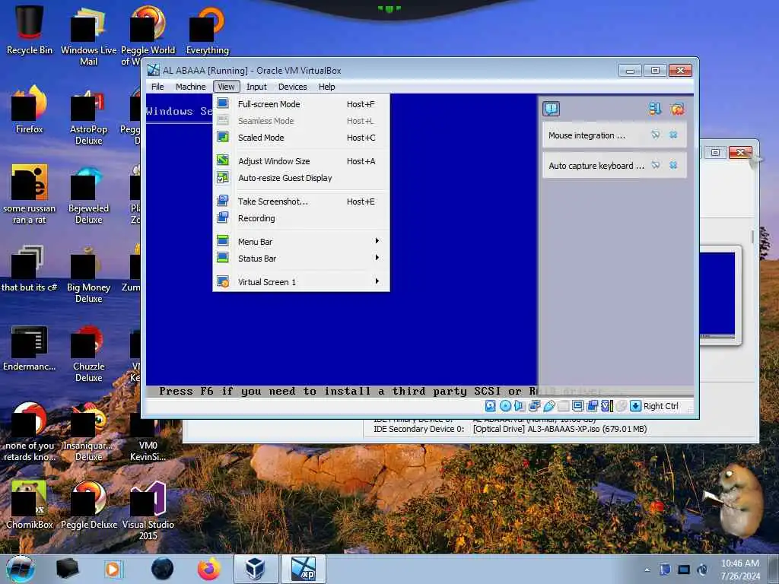Image resolution: width=779 pixels, height=584 pixels.
Task: Select the Peggle Deluxe desktop icon
Action: click(x=88, y=505)
